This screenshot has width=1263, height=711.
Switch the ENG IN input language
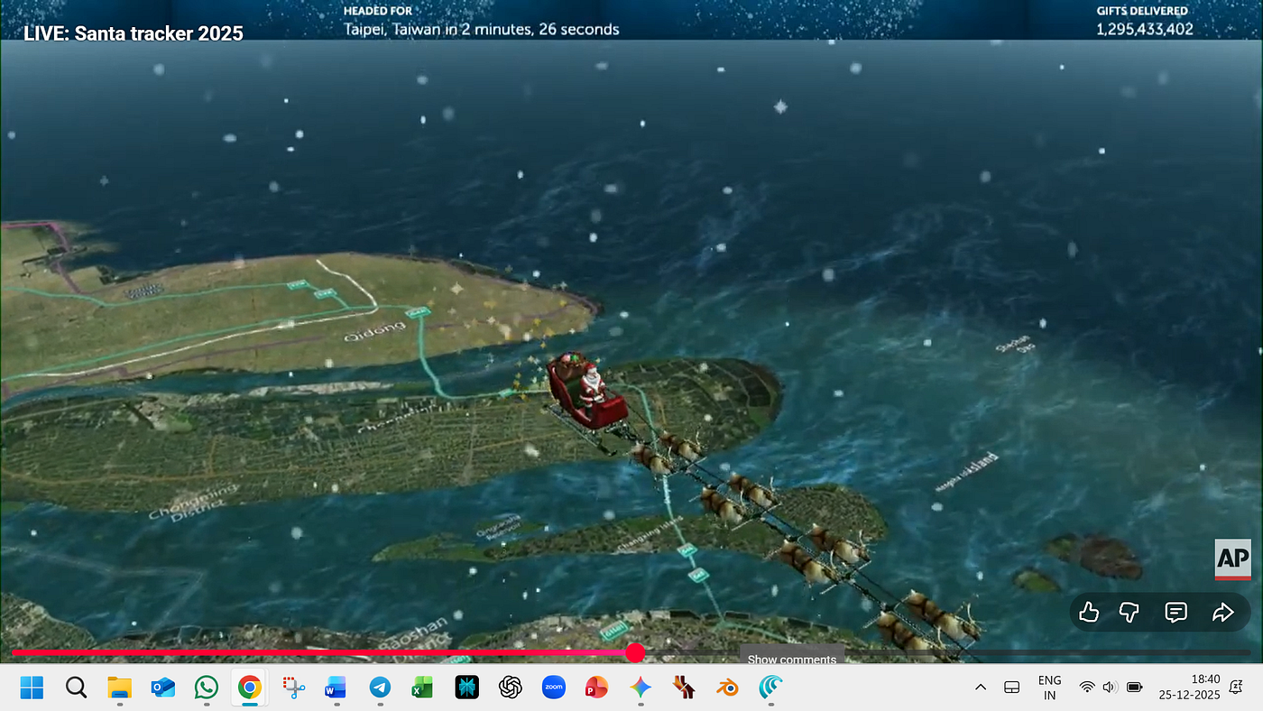pyautogui.click(x=1050, y=688)
